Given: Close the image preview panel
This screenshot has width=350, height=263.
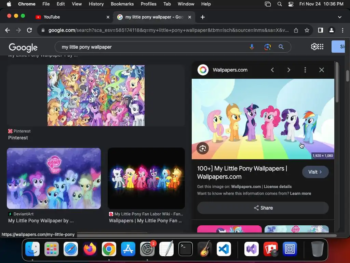Looking at the screenshot, I should tap(321, 70).
